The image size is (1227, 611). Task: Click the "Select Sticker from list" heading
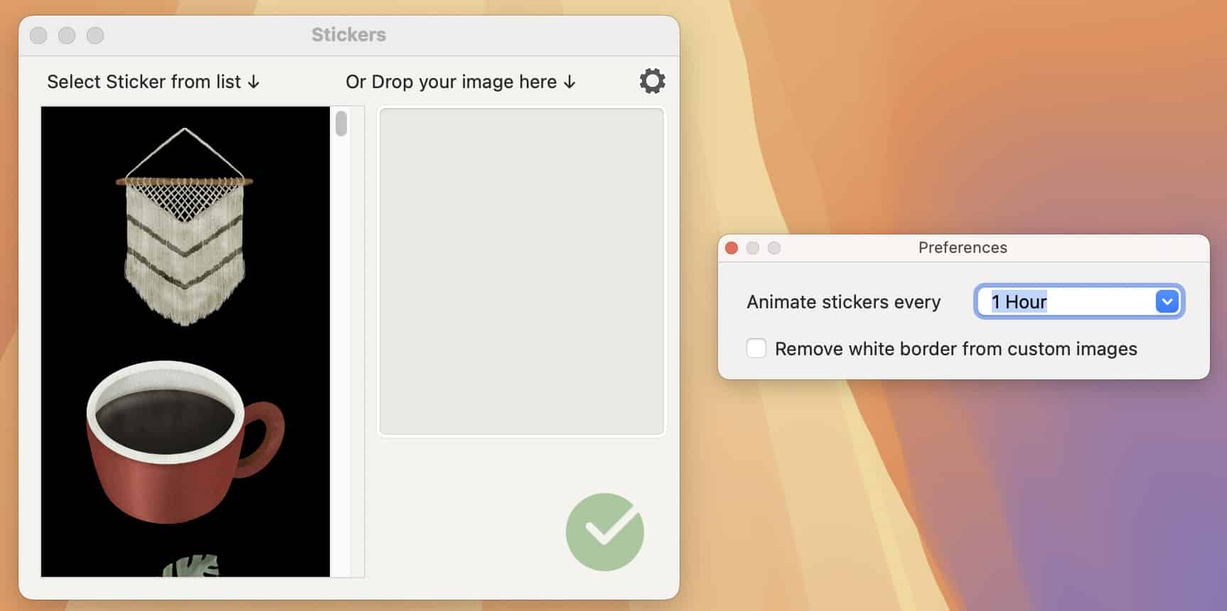(x=153, y=82)
